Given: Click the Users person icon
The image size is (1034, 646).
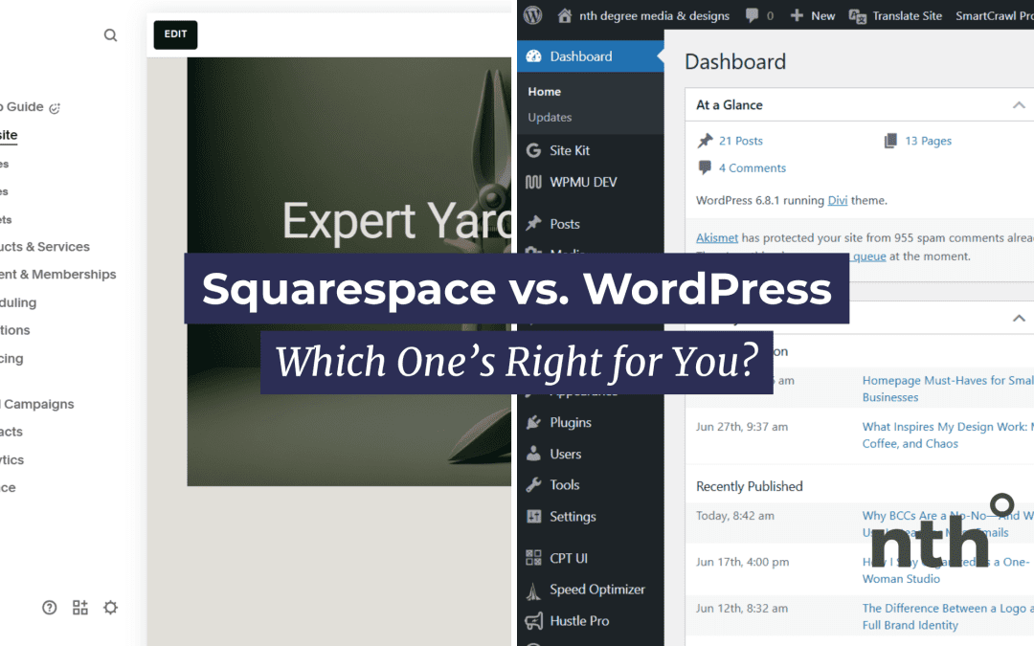Looking at the screenshot, I should 533,454.
